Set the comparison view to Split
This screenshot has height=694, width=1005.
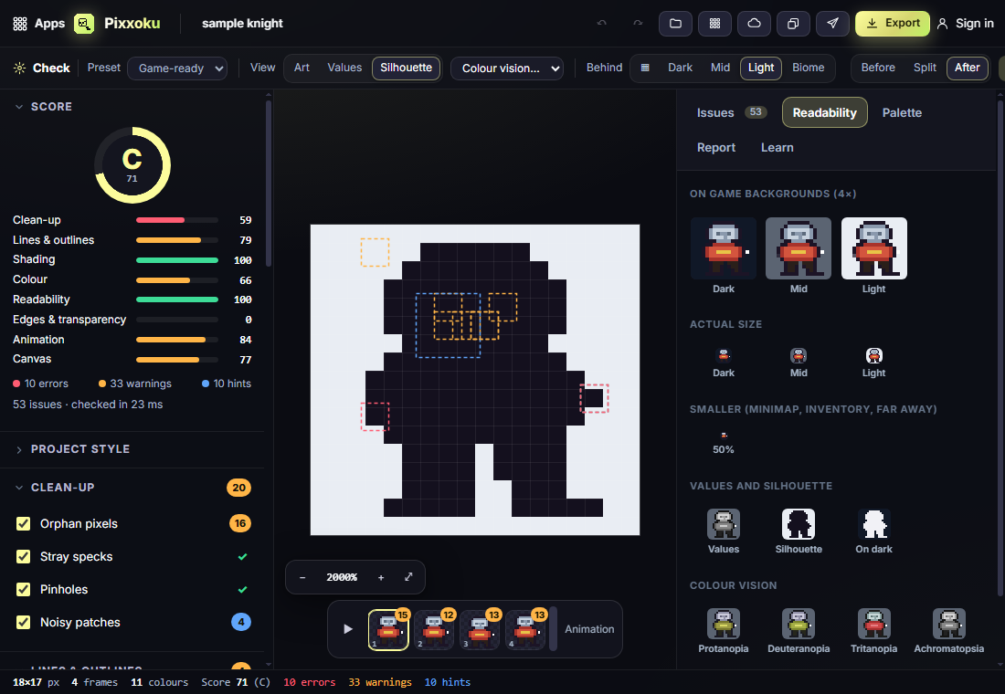[925, 68]
